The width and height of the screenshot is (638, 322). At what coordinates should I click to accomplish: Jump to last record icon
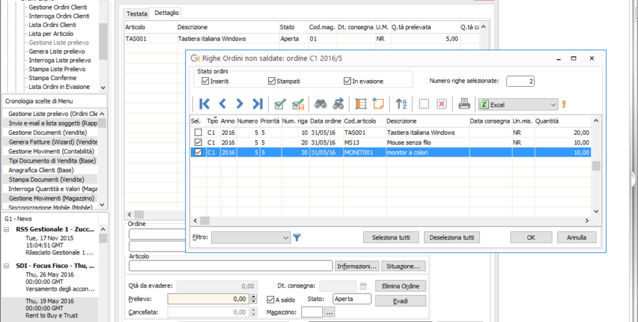pos(257,104)
